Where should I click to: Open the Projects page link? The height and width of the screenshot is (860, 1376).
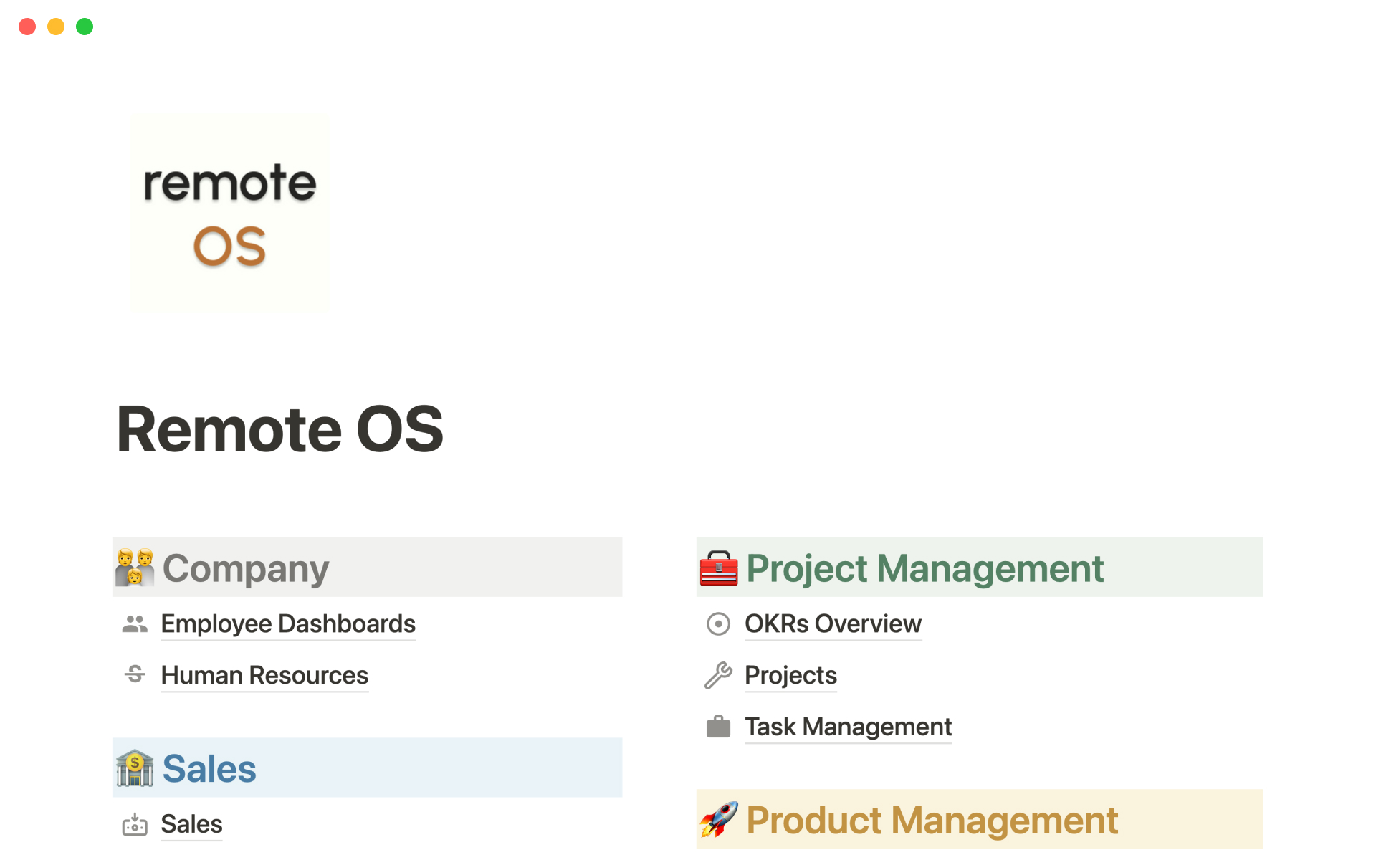(x=790, y=675)
